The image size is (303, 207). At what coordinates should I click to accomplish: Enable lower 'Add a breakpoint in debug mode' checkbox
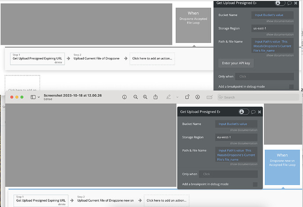255,184
